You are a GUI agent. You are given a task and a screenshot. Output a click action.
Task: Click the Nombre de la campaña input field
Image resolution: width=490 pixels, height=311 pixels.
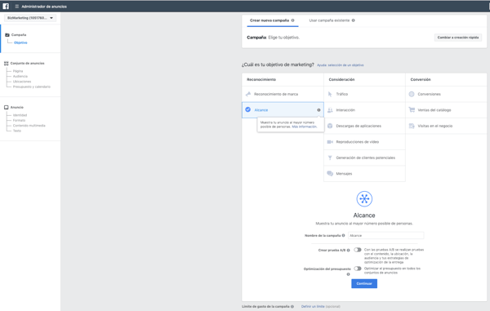386,235
